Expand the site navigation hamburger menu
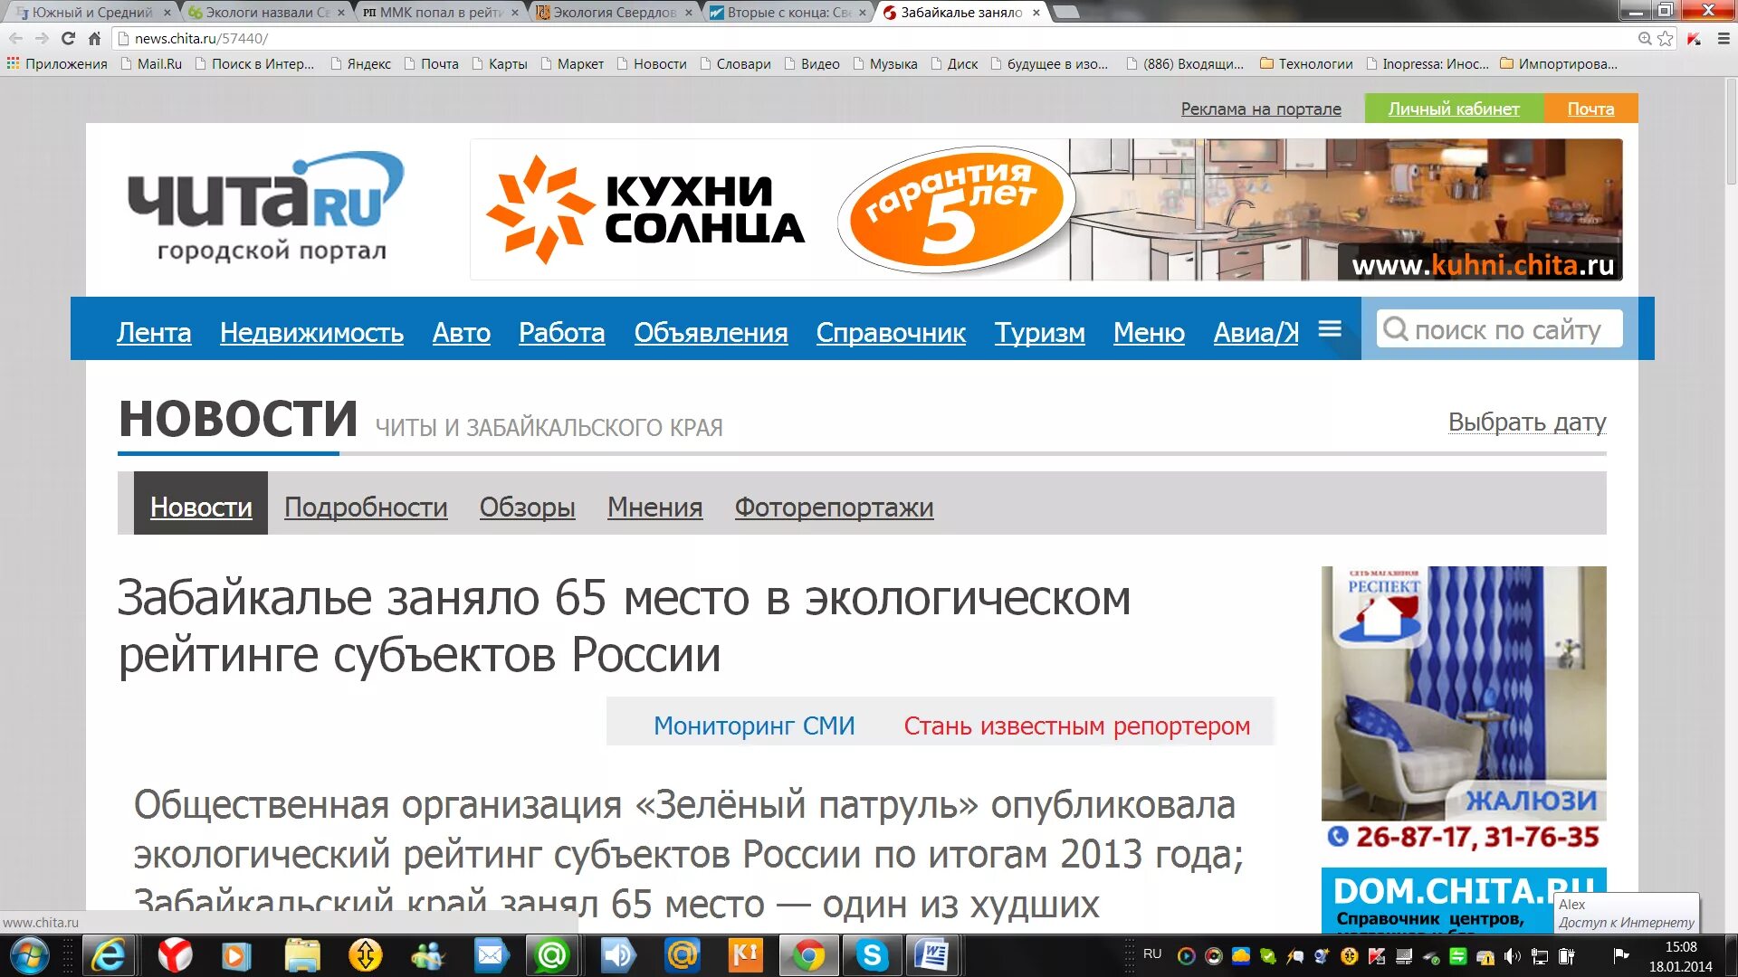Image resolution: width=1738 pixels, height=977 pixels. click(x=1330, y=328)
